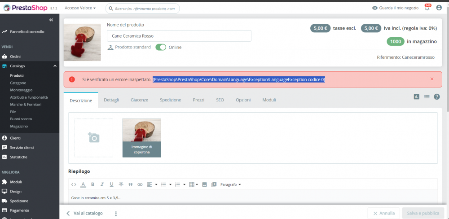Insert media video in Riepilogo editor

coord(214,184)
